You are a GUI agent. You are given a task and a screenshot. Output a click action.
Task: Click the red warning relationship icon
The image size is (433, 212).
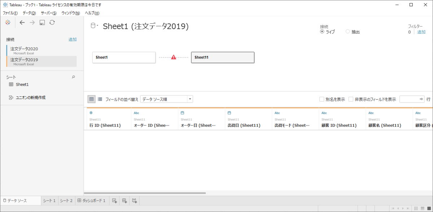pos(174,57)
